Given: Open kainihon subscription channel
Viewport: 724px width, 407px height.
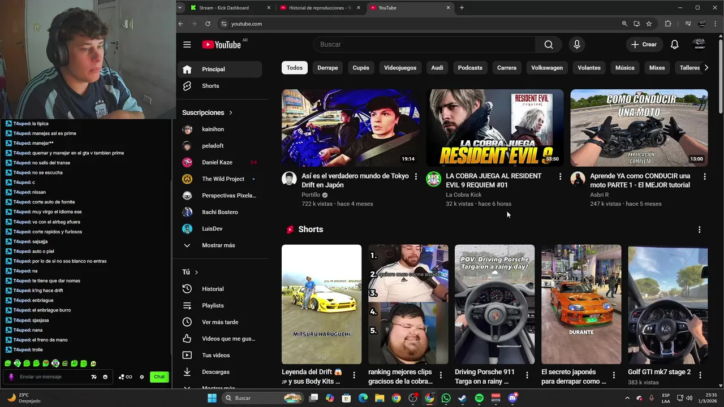Looking at the screenshot, I should 219,129.
